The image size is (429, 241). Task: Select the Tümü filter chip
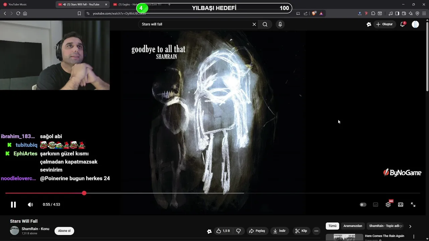coord(332,226)
